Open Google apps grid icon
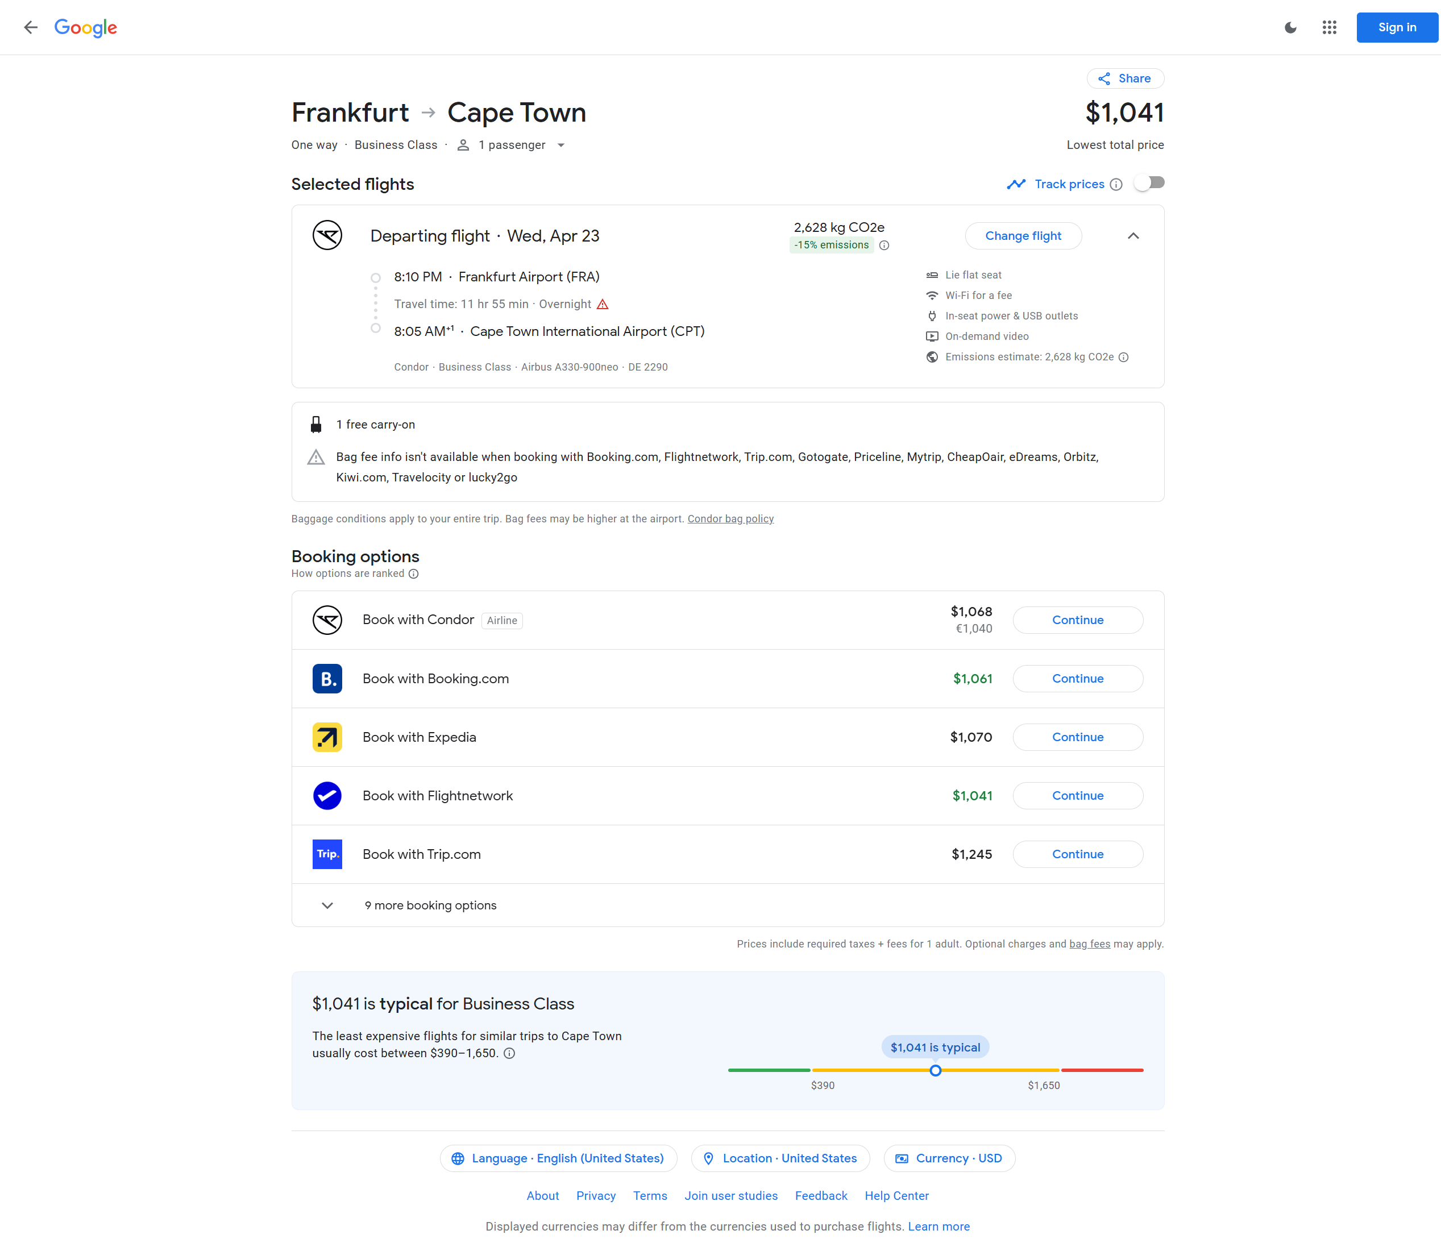 coord(1329,27)
